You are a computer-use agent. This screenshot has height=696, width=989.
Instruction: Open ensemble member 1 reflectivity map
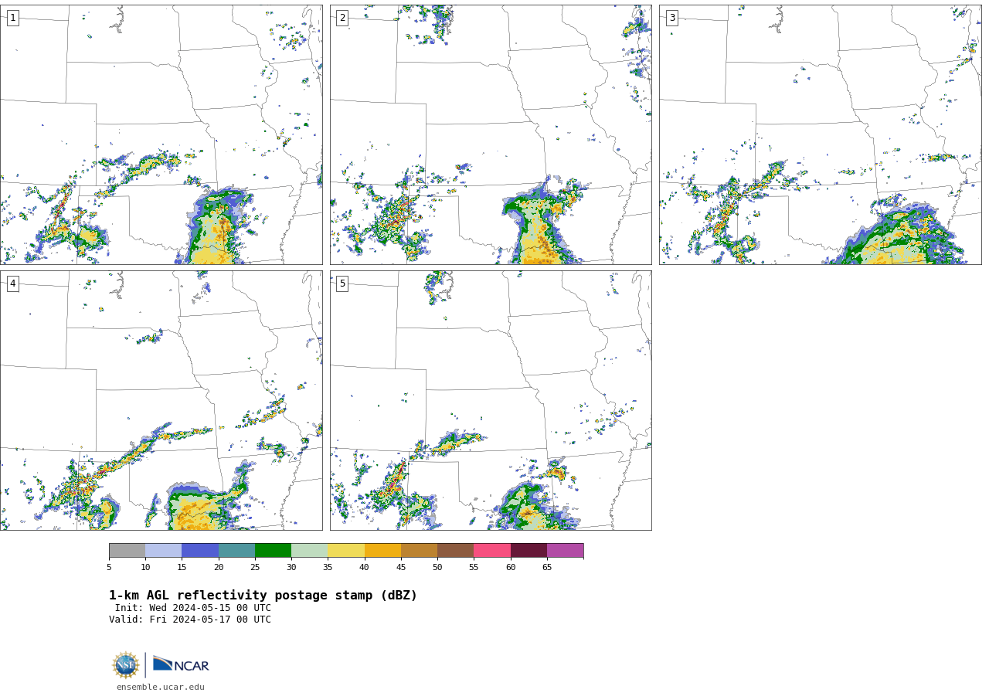click(161, 135)
